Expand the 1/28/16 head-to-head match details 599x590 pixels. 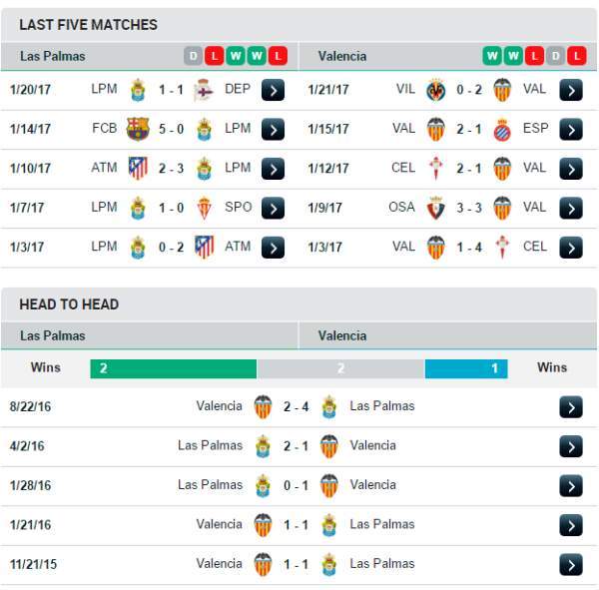[571, 486]
